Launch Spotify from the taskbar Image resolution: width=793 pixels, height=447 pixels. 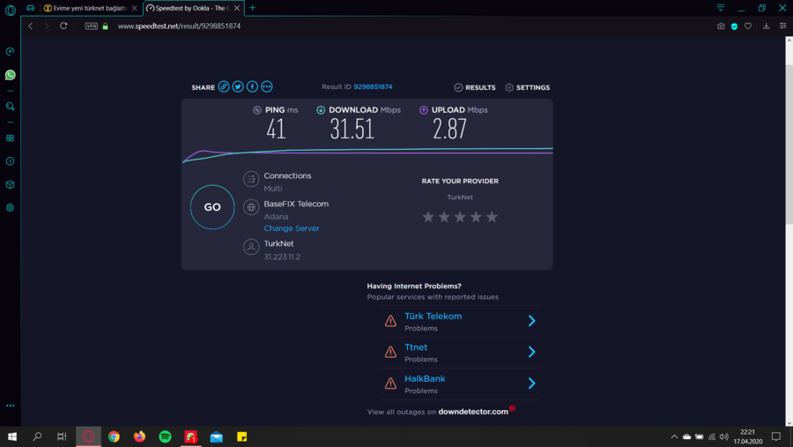pyautogui.click(x=165, y=436)
